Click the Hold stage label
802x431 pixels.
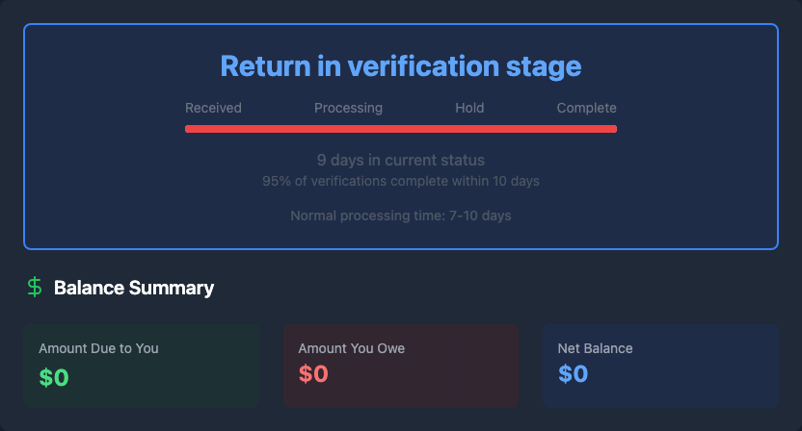tap(469, 108)
